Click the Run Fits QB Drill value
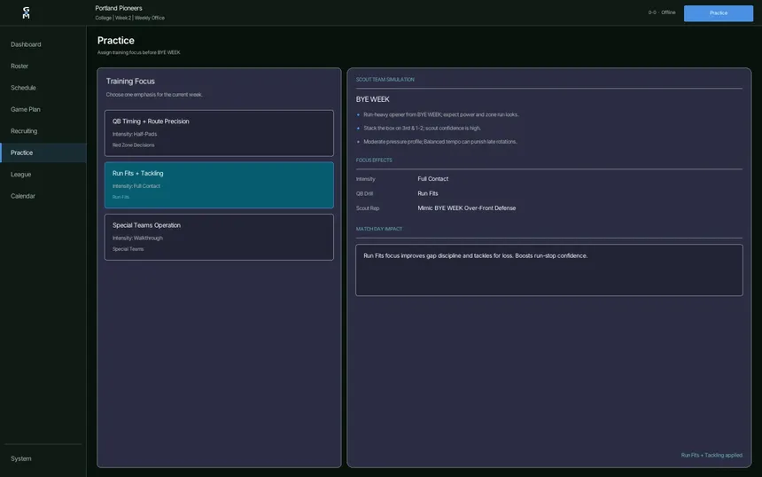Screen dimensions: 762x477 tap(428, 193)
